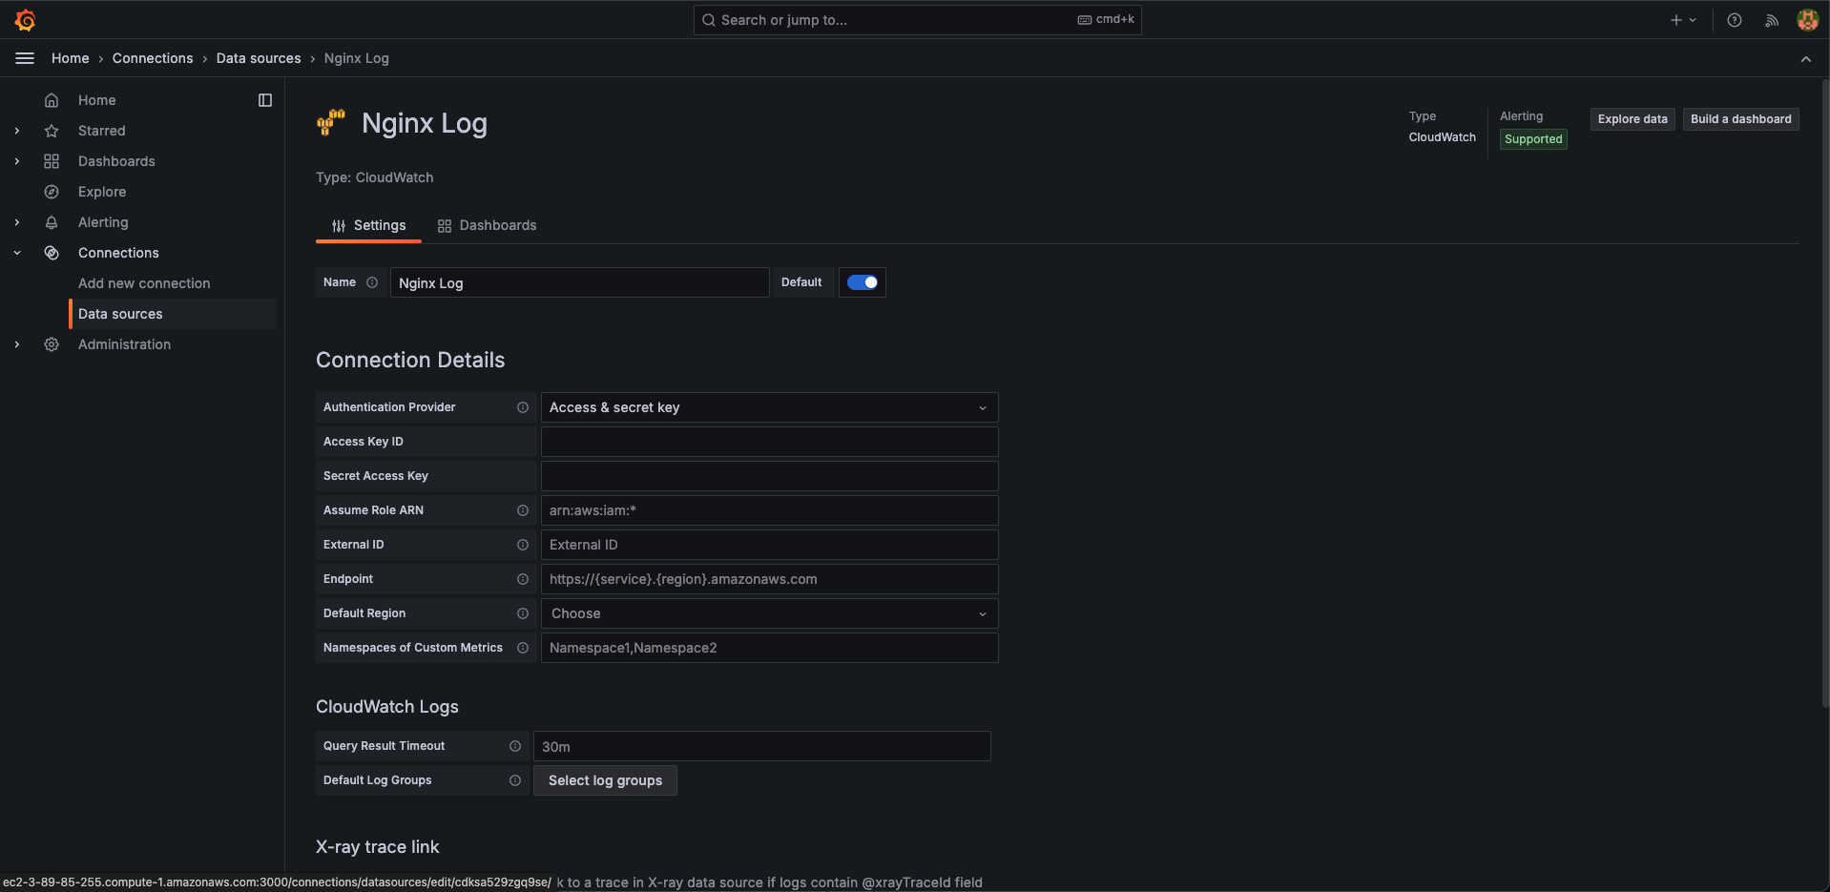Click the Grafana logo icon
The image size is (1830, 892).
pos(26,20)
